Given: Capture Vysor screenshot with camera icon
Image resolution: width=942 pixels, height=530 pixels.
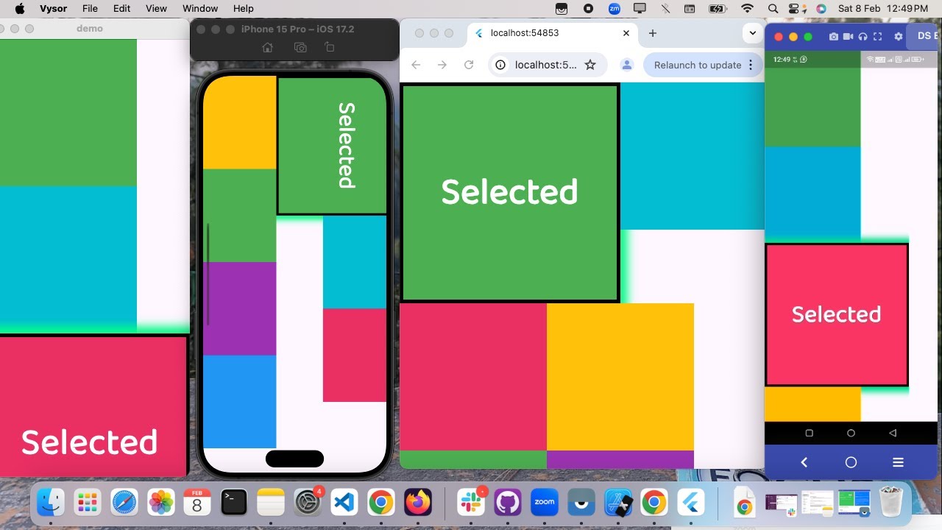Looking at the screenshot, I should click(834, 37).
